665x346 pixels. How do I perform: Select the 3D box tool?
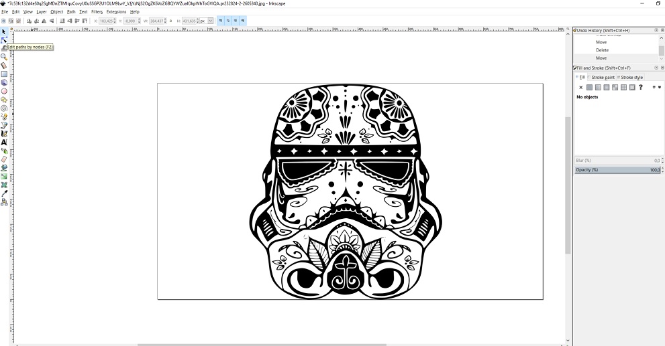pos(4,82)
